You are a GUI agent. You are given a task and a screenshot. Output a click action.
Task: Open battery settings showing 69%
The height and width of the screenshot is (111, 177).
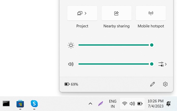coord(71,84)
